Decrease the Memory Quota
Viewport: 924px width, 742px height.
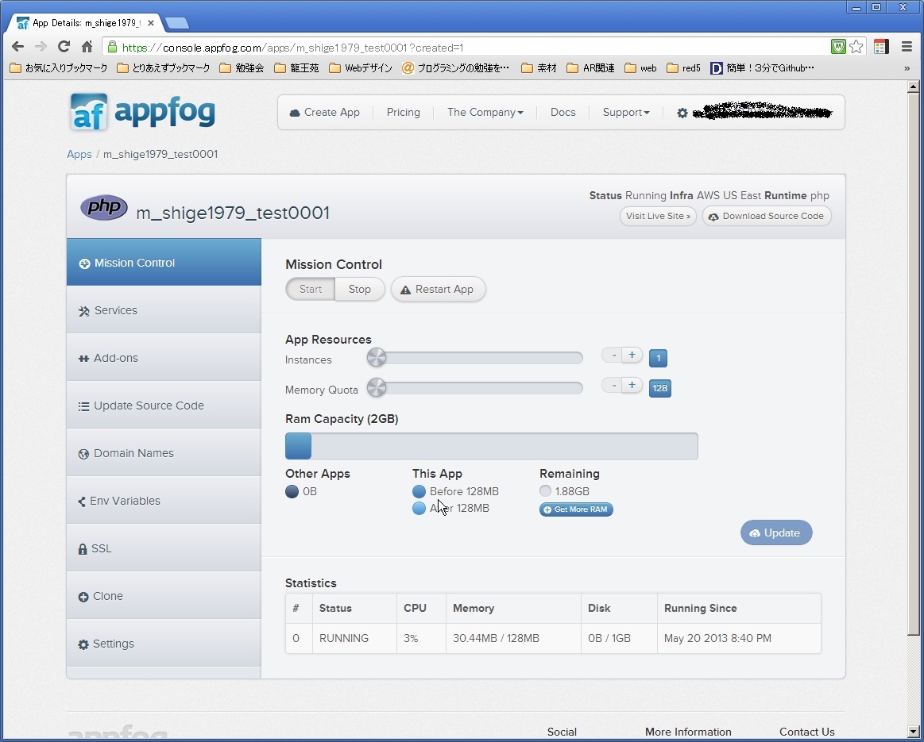click(x=613, y=385)
